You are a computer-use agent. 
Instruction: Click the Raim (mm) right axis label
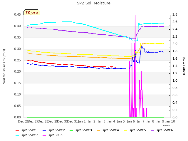pos(184,66)
